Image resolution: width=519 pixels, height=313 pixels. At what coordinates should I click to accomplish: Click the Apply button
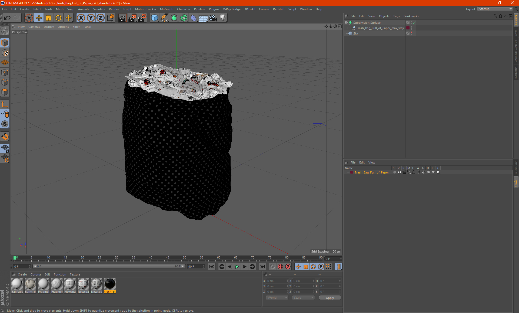pos(330,298)
